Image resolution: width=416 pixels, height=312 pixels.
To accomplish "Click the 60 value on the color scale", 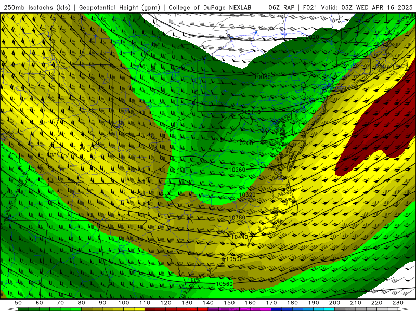I will 40,303.
